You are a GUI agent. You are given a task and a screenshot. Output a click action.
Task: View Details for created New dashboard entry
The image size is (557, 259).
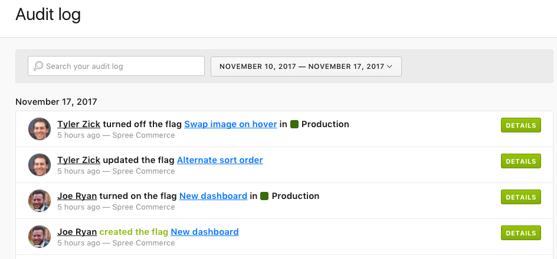(520, 233)
